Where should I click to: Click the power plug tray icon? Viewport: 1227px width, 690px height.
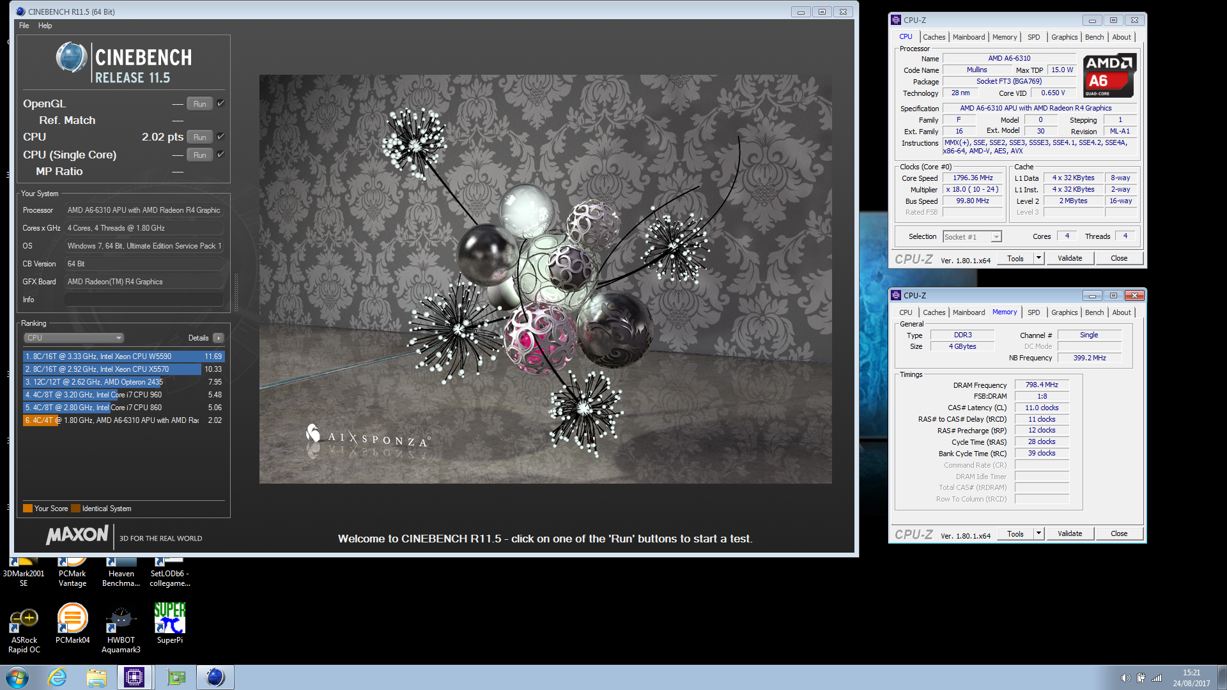coord(1141,678)
